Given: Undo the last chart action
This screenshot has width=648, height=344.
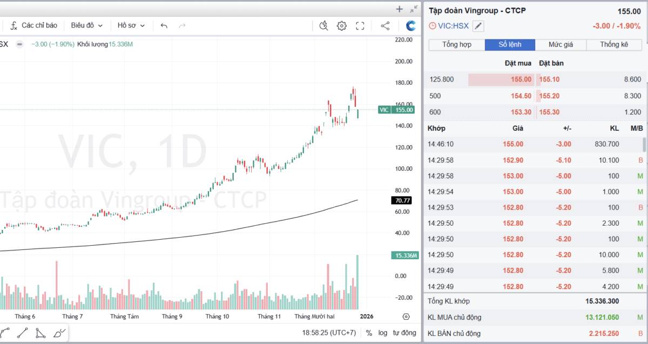Looking at the screenshot, I should pyautogui.click(x=164, y=25).
